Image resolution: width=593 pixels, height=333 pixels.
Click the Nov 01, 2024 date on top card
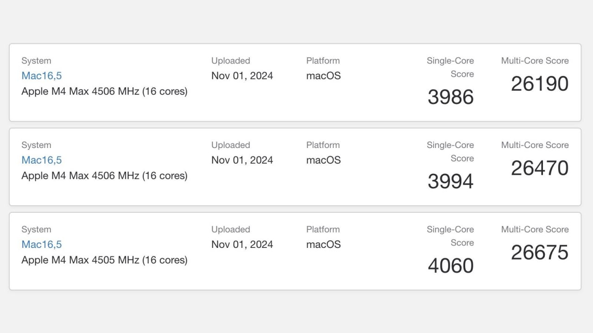tap(242, 75)
